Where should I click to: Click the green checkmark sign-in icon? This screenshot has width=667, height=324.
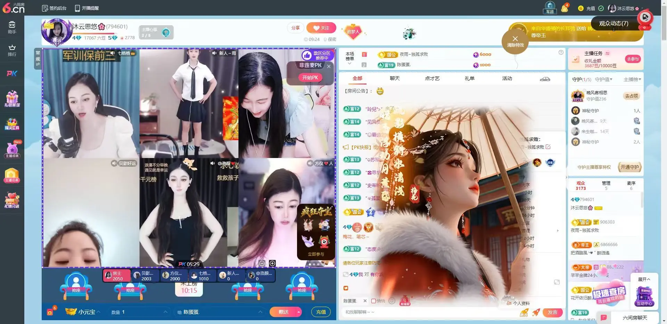pyautogui.click(x=601, y=8)
